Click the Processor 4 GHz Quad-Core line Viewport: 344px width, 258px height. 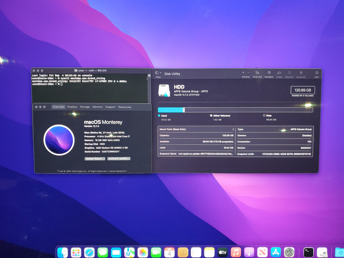pos(107,136)
